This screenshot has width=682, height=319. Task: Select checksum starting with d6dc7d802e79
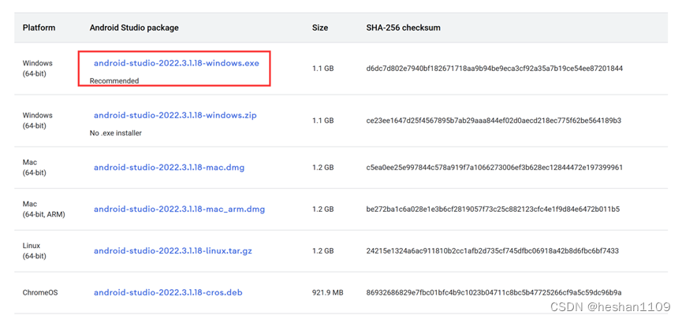pyautogui.click(x=494, y=69)
